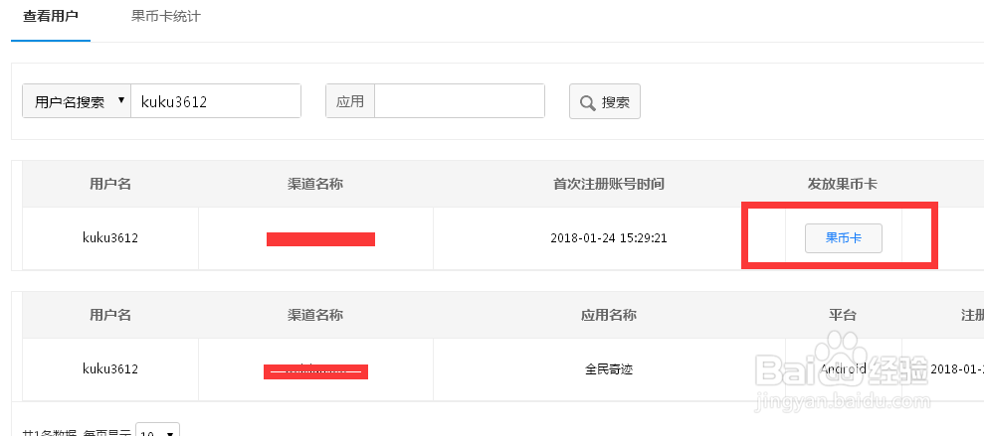Click the 果币卡 button
Screen dimensions: 984x436
point(844,238)
